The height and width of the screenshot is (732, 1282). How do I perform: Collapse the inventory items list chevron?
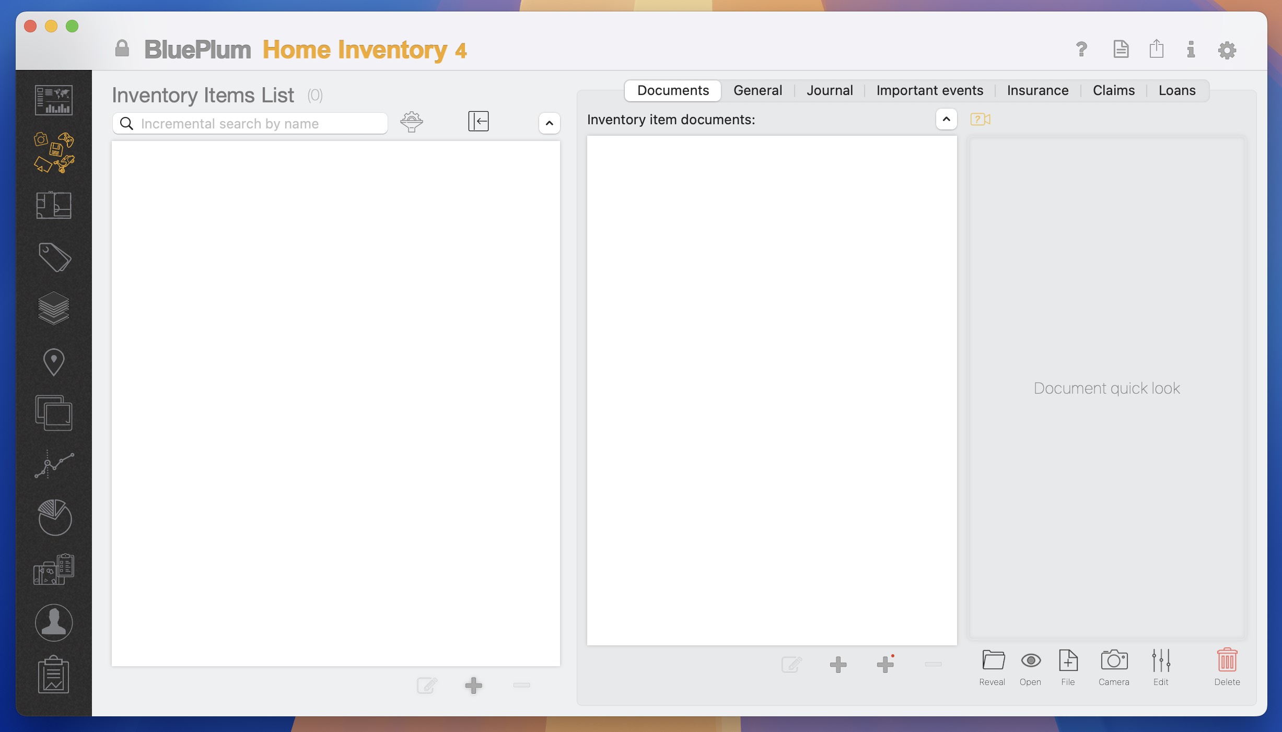click(550, 123)
